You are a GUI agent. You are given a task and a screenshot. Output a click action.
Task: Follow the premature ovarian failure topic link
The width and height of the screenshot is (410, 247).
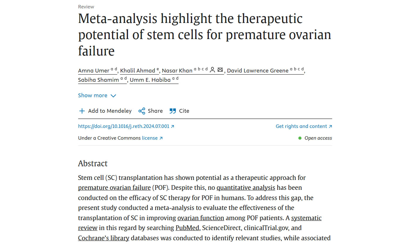(x=114, y=188)
